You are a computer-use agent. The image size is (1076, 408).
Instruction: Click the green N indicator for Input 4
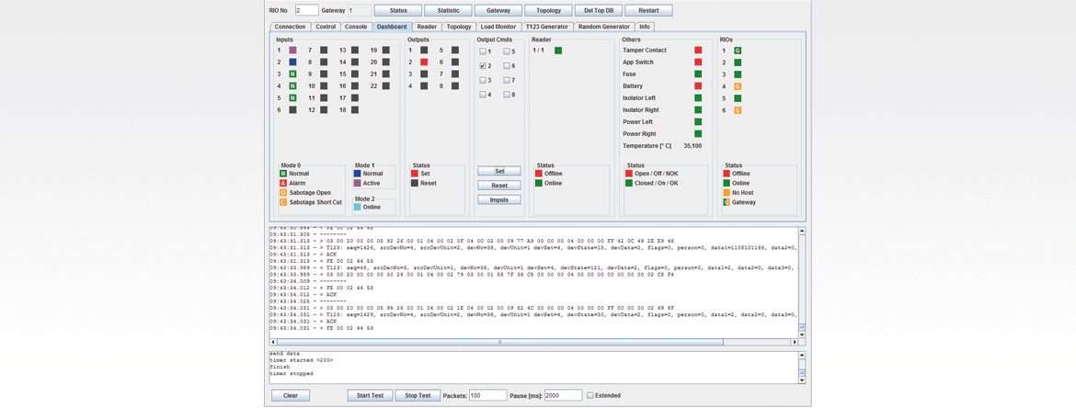click(x=292, y=85)
